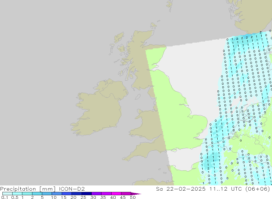This screenshot has height=199, width=272.
Task: Select the 0.5–1 mm legend color swatch
Action: click(x=17, y=194)
